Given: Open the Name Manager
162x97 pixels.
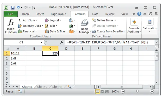Looking at the screenshot, I should pos(85,26).
